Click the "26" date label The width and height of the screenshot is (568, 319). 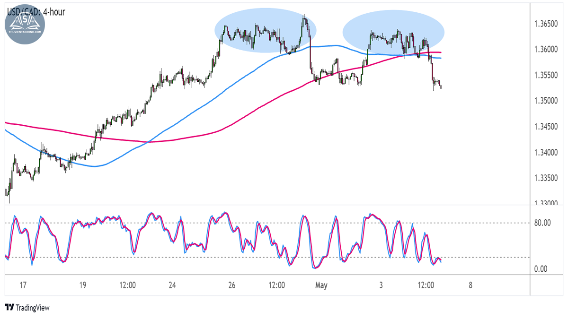click(x=232, y=285)
